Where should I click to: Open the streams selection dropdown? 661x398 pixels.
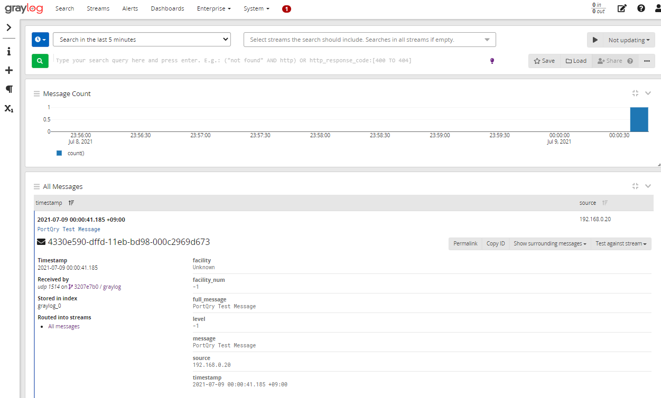coord(369,39)
